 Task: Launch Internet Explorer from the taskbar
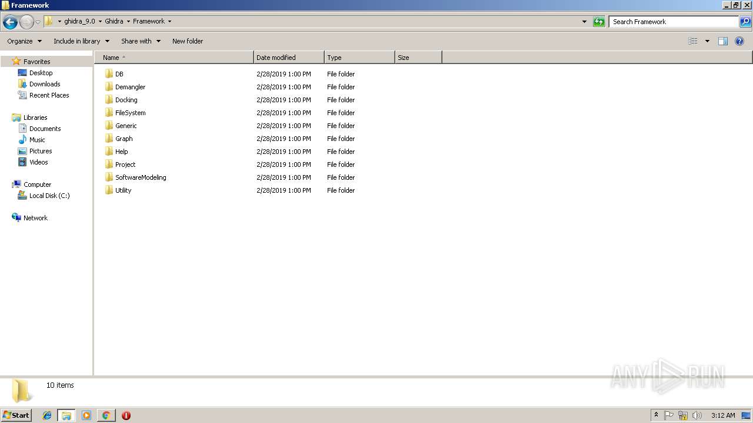click(x=47, y=415)
